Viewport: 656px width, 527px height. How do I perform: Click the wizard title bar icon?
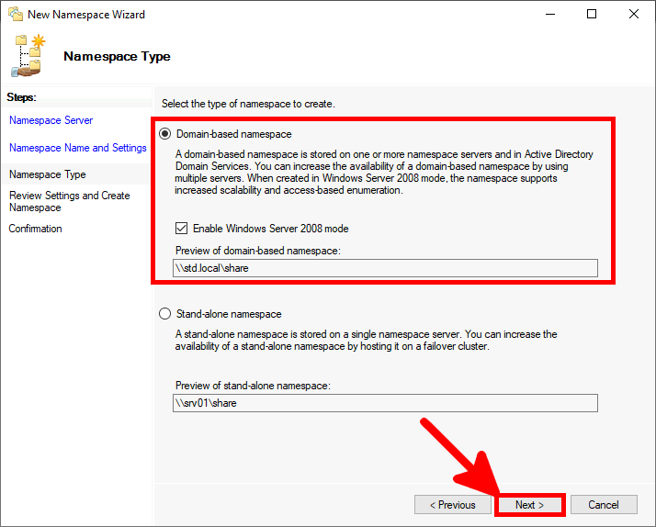pyautogui.click(x=16, y=14)
